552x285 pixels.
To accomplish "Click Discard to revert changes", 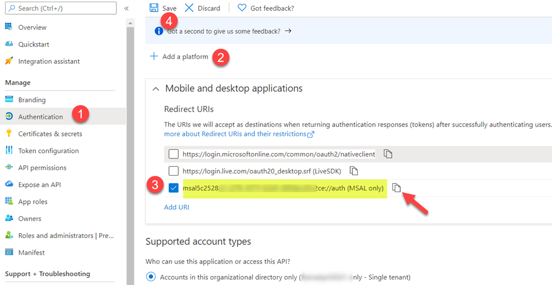I will (209, 8).
